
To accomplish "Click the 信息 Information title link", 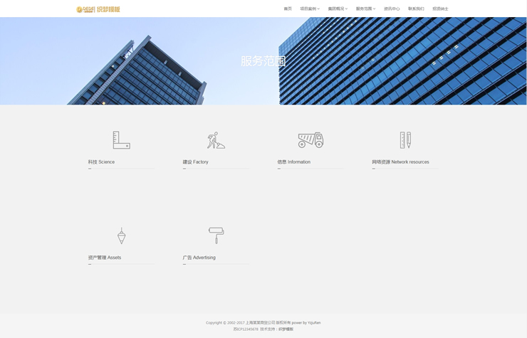I will click(294, 162).
